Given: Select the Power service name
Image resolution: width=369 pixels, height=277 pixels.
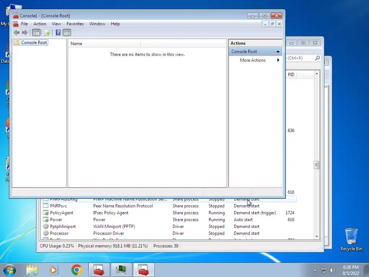Looking at the screenshot, I should click(x=56, y=220).
